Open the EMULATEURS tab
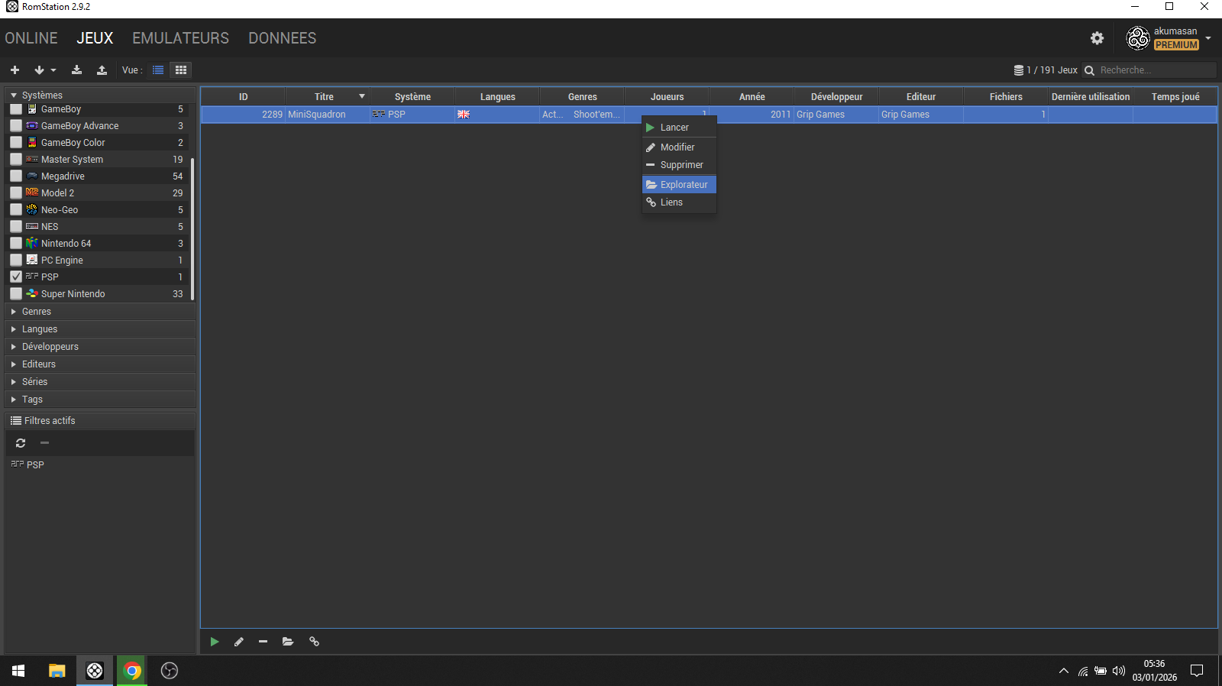This screenshot has height=686, width=1222. (x=180, y=38)
